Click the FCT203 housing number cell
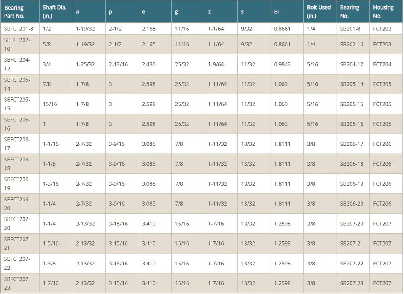Image resolution: width=404 pixels, height=294 pixels. coord(380,29)
